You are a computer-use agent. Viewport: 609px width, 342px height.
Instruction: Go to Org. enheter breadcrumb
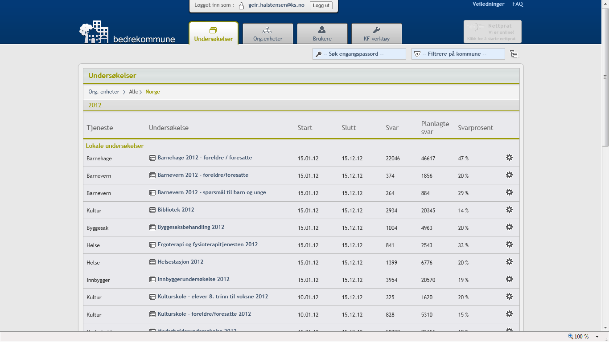(x=104, y=92)
